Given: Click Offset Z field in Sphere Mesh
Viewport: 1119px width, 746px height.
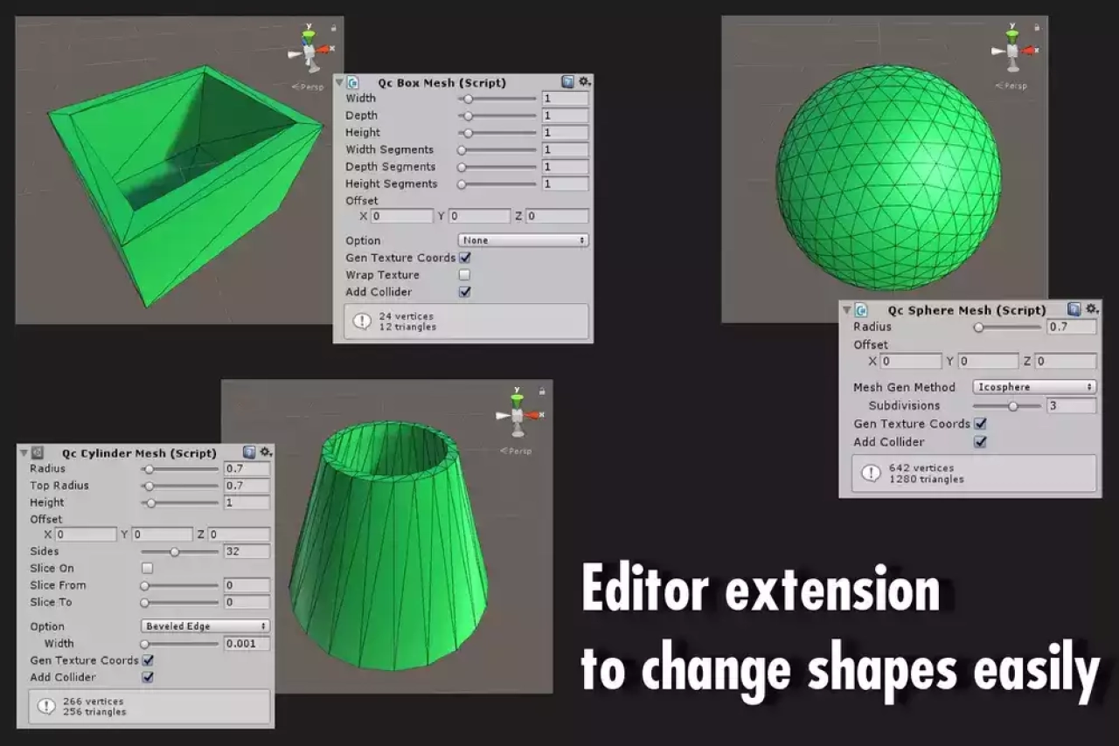Looking at the screenshot, I should [1065, 361].
